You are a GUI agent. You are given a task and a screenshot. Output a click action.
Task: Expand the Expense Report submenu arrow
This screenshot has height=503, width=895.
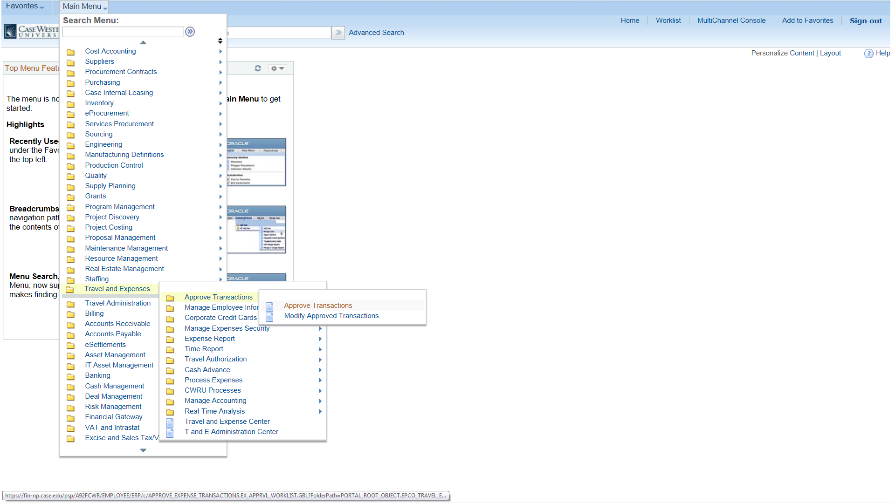320,339
